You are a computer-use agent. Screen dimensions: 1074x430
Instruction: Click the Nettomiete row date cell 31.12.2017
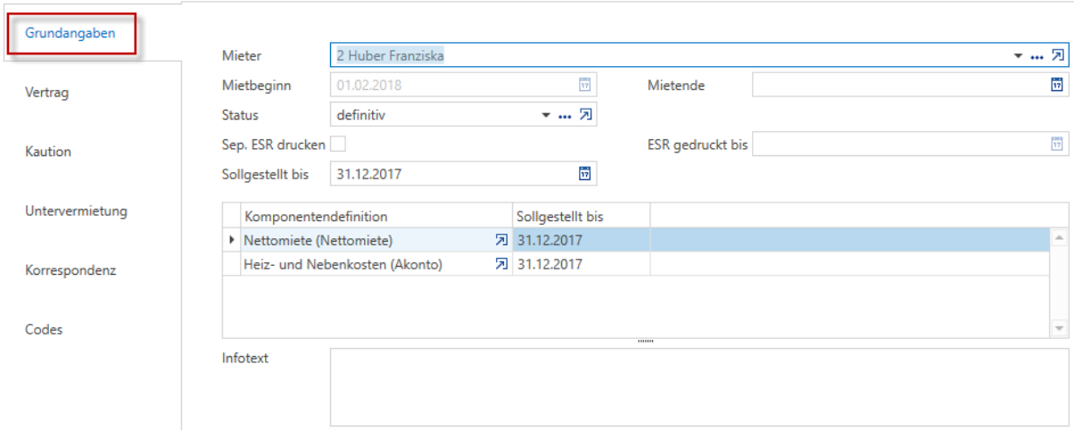pyautogui.click(x=581, y=240)
